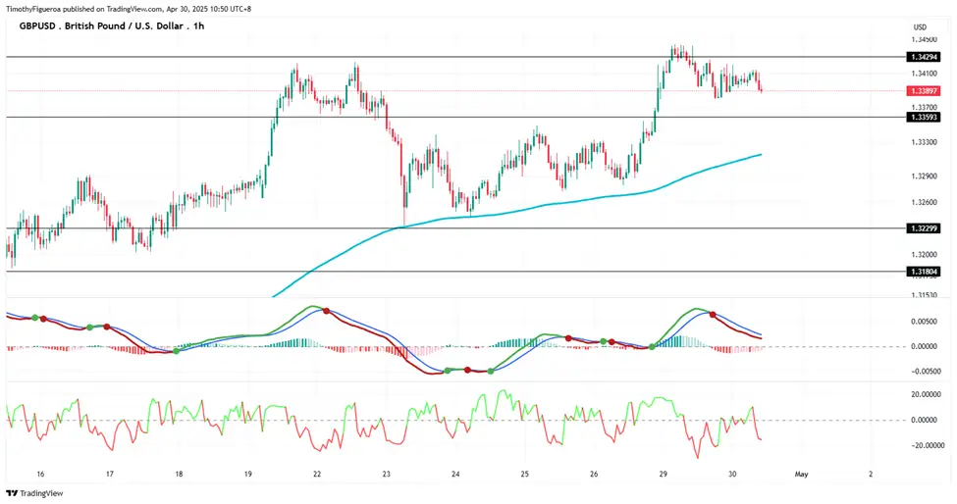Click date 22 on the time axis
Viewport: 957px width, 504px height.
click(317, 474)
